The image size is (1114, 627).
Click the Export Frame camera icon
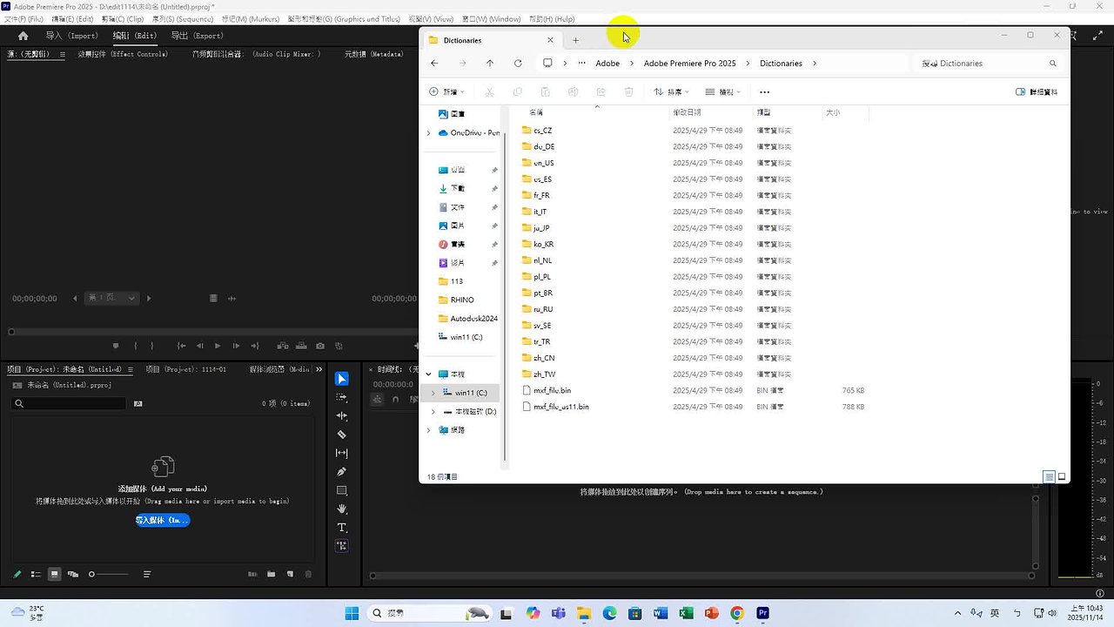(320, 346)
